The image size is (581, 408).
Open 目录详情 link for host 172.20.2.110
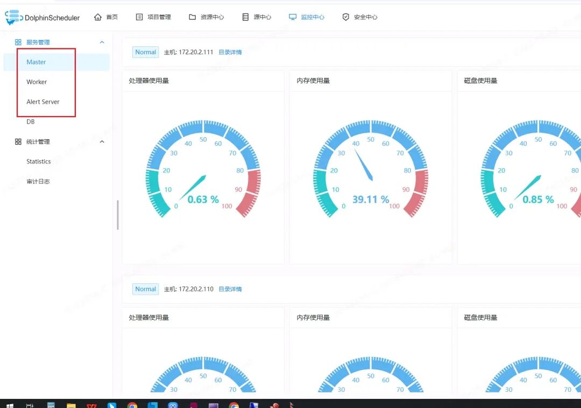pyautogui.click(x=230, y=289)
